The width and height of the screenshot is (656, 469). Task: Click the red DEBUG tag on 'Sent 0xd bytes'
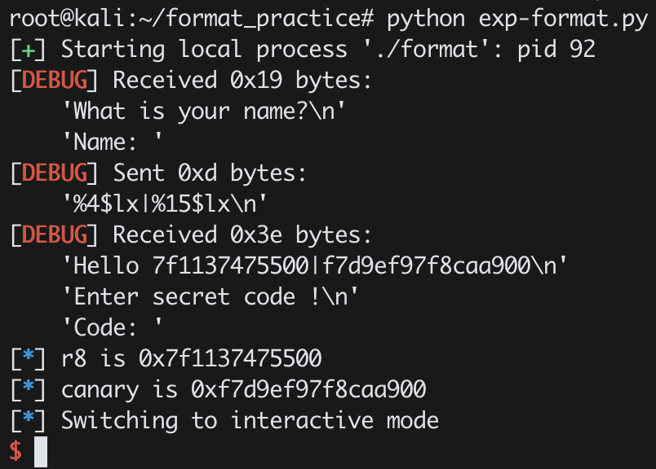[55, 173]
